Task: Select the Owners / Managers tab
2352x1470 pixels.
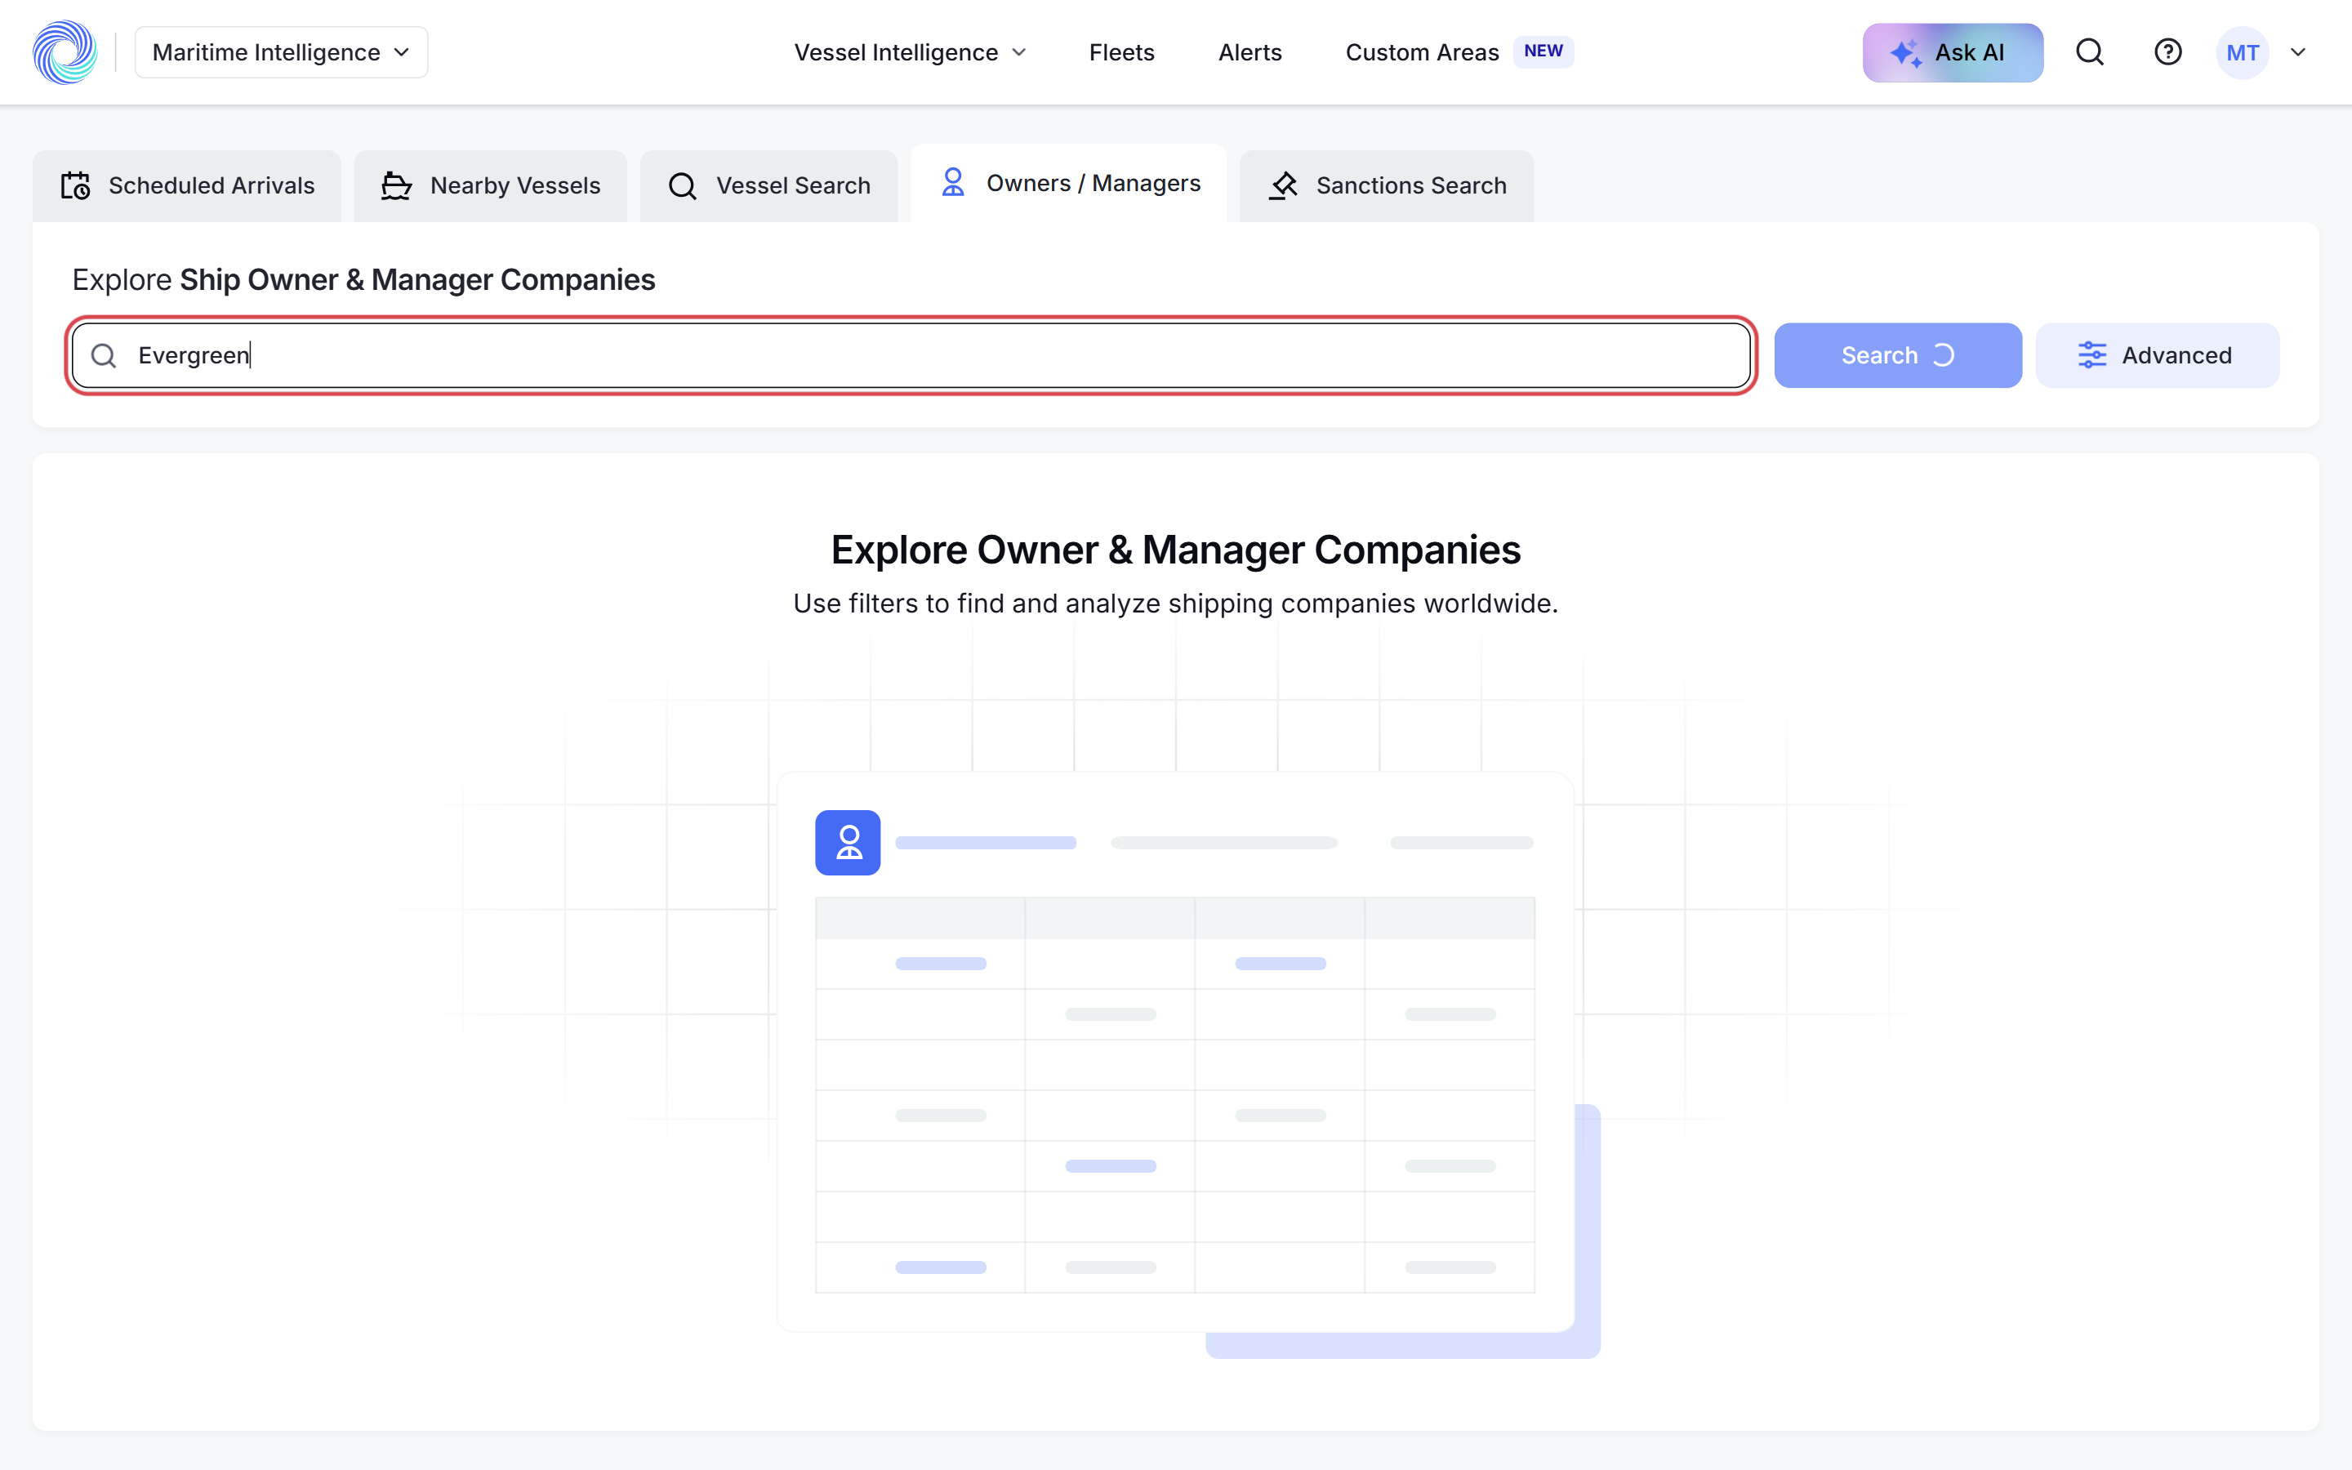Action: [x=1068, y=184]
